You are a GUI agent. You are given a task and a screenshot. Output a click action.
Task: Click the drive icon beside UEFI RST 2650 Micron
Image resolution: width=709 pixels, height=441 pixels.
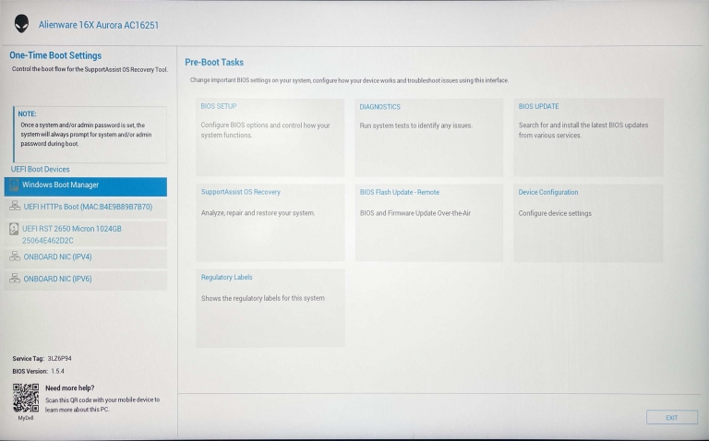click(x=14, y=229)
